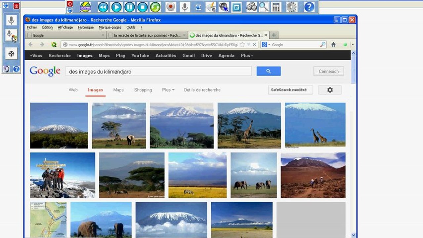Select Maps under the search box
423x238 pixels.
click(118, 90)
